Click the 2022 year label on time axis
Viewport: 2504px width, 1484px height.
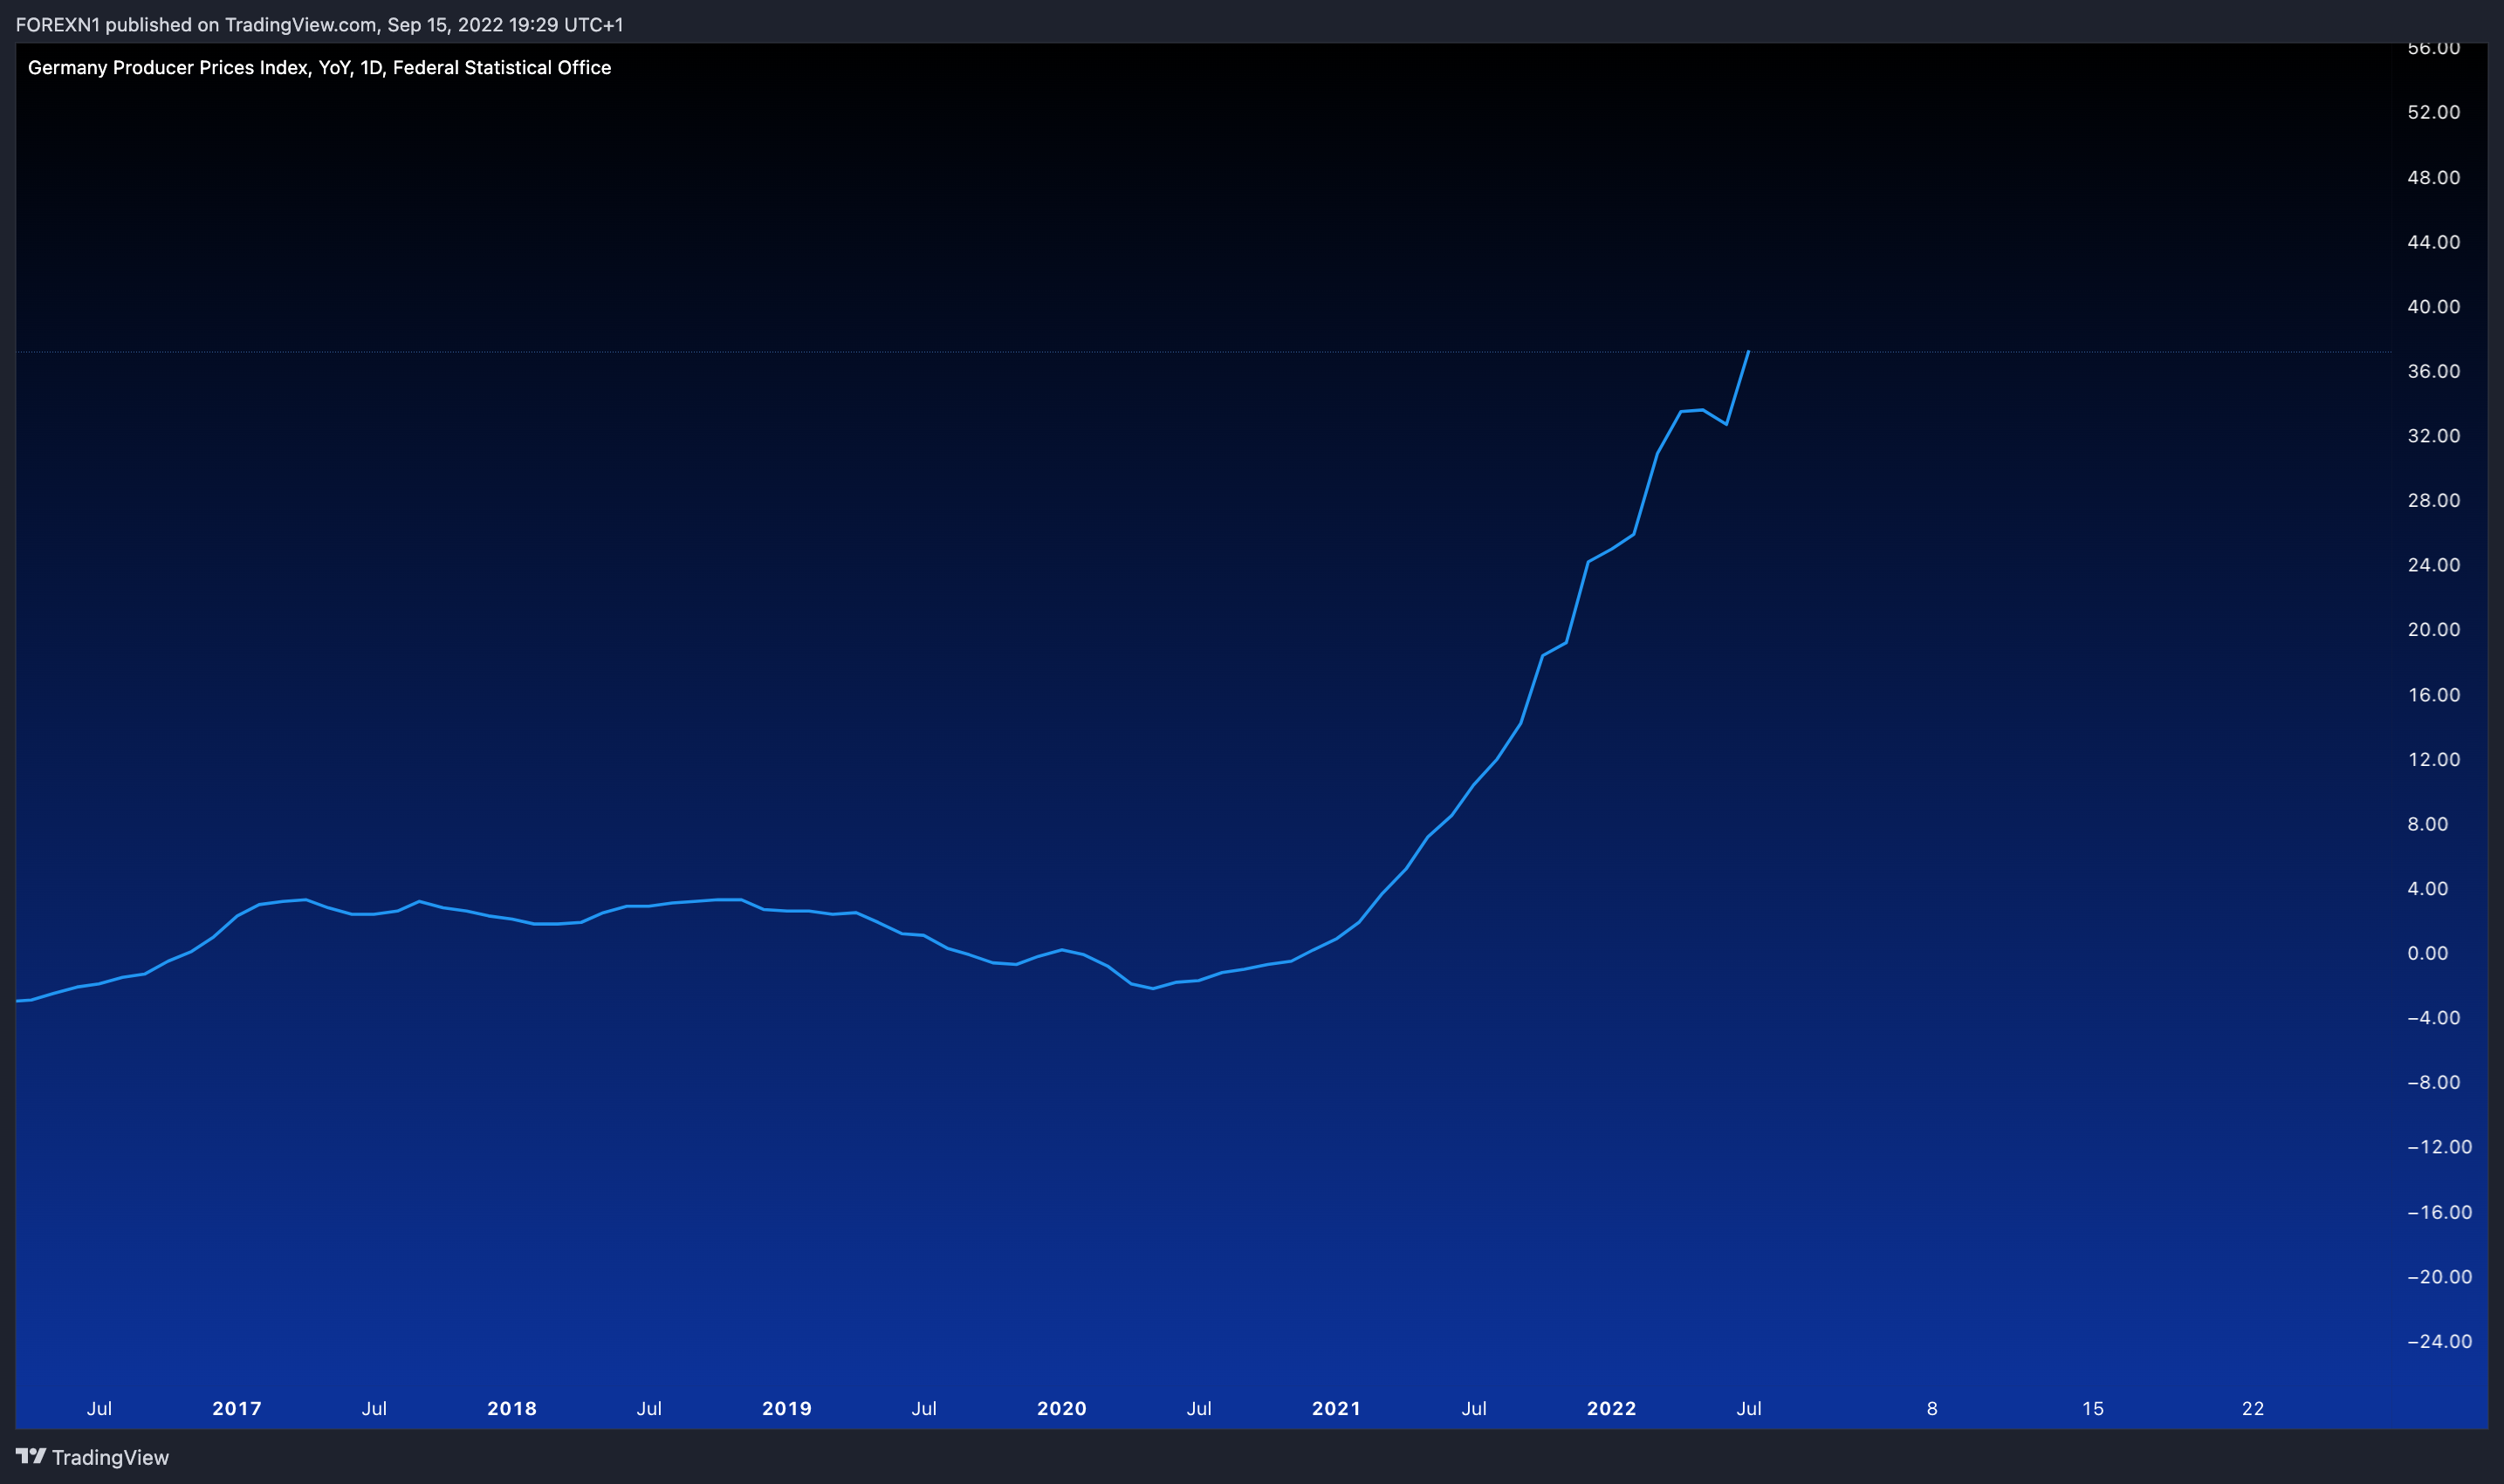pos(1612,1408)
